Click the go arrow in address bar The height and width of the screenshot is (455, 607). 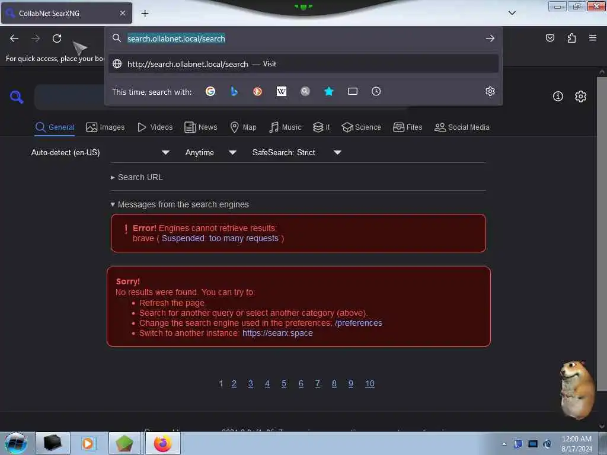[490, 39]
